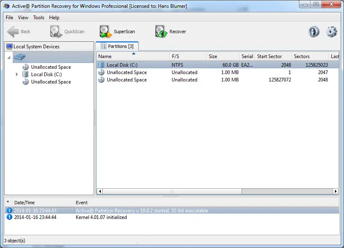Viewport: 344px width, 248px height.
Task: Click Local Disk (C:) cylinder icon in tree
Action: click(25, 74)
